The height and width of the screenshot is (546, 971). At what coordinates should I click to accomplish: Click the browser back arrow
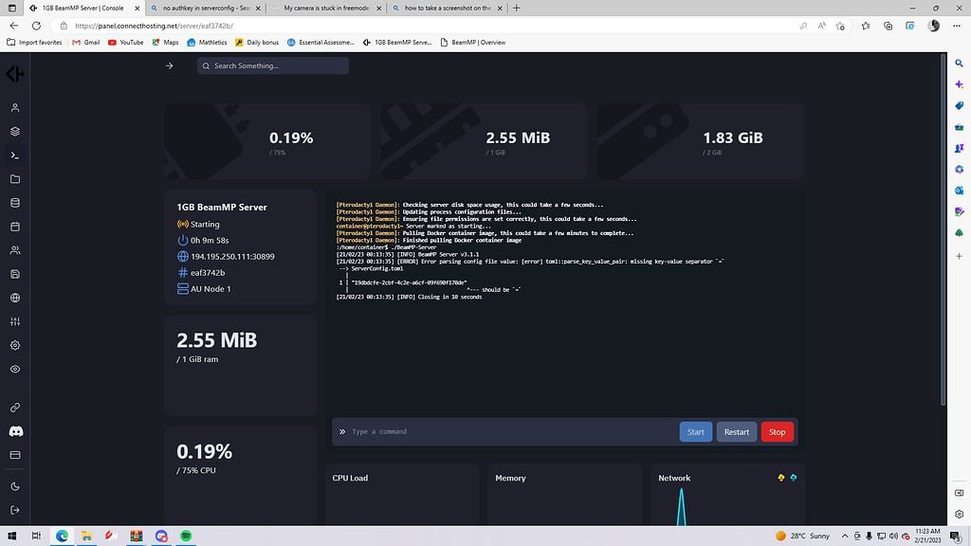coord(14,26)
